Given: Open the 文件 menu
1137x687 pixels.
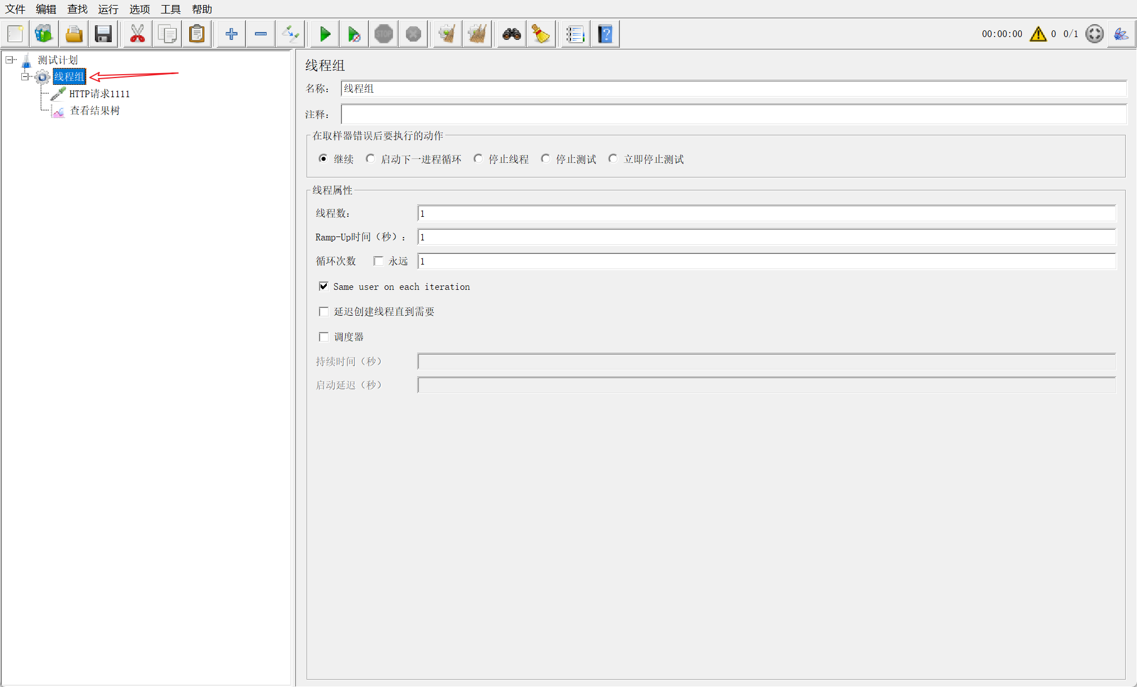Looking at the screenshot, I should click(x=16, y=9).
